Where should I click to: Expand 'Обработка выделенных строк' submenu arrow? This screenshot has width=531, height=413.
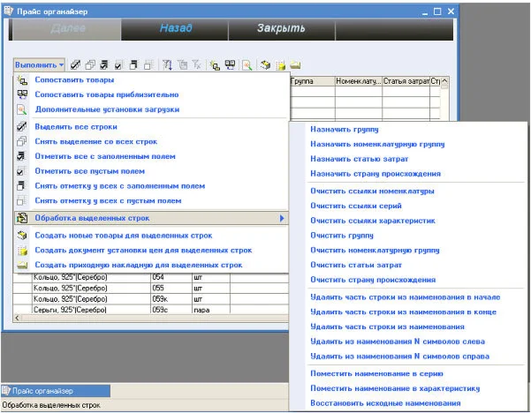tap(281, 217)
